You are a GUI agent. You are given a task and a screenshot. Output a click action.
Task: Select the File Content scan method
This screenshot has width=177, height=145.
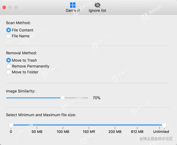pos(9,30)
